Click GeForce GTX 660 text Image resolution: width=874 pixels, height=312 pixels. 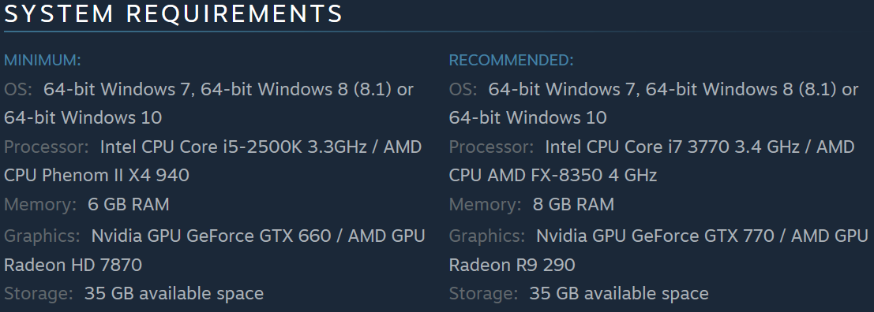pos(259,236)
